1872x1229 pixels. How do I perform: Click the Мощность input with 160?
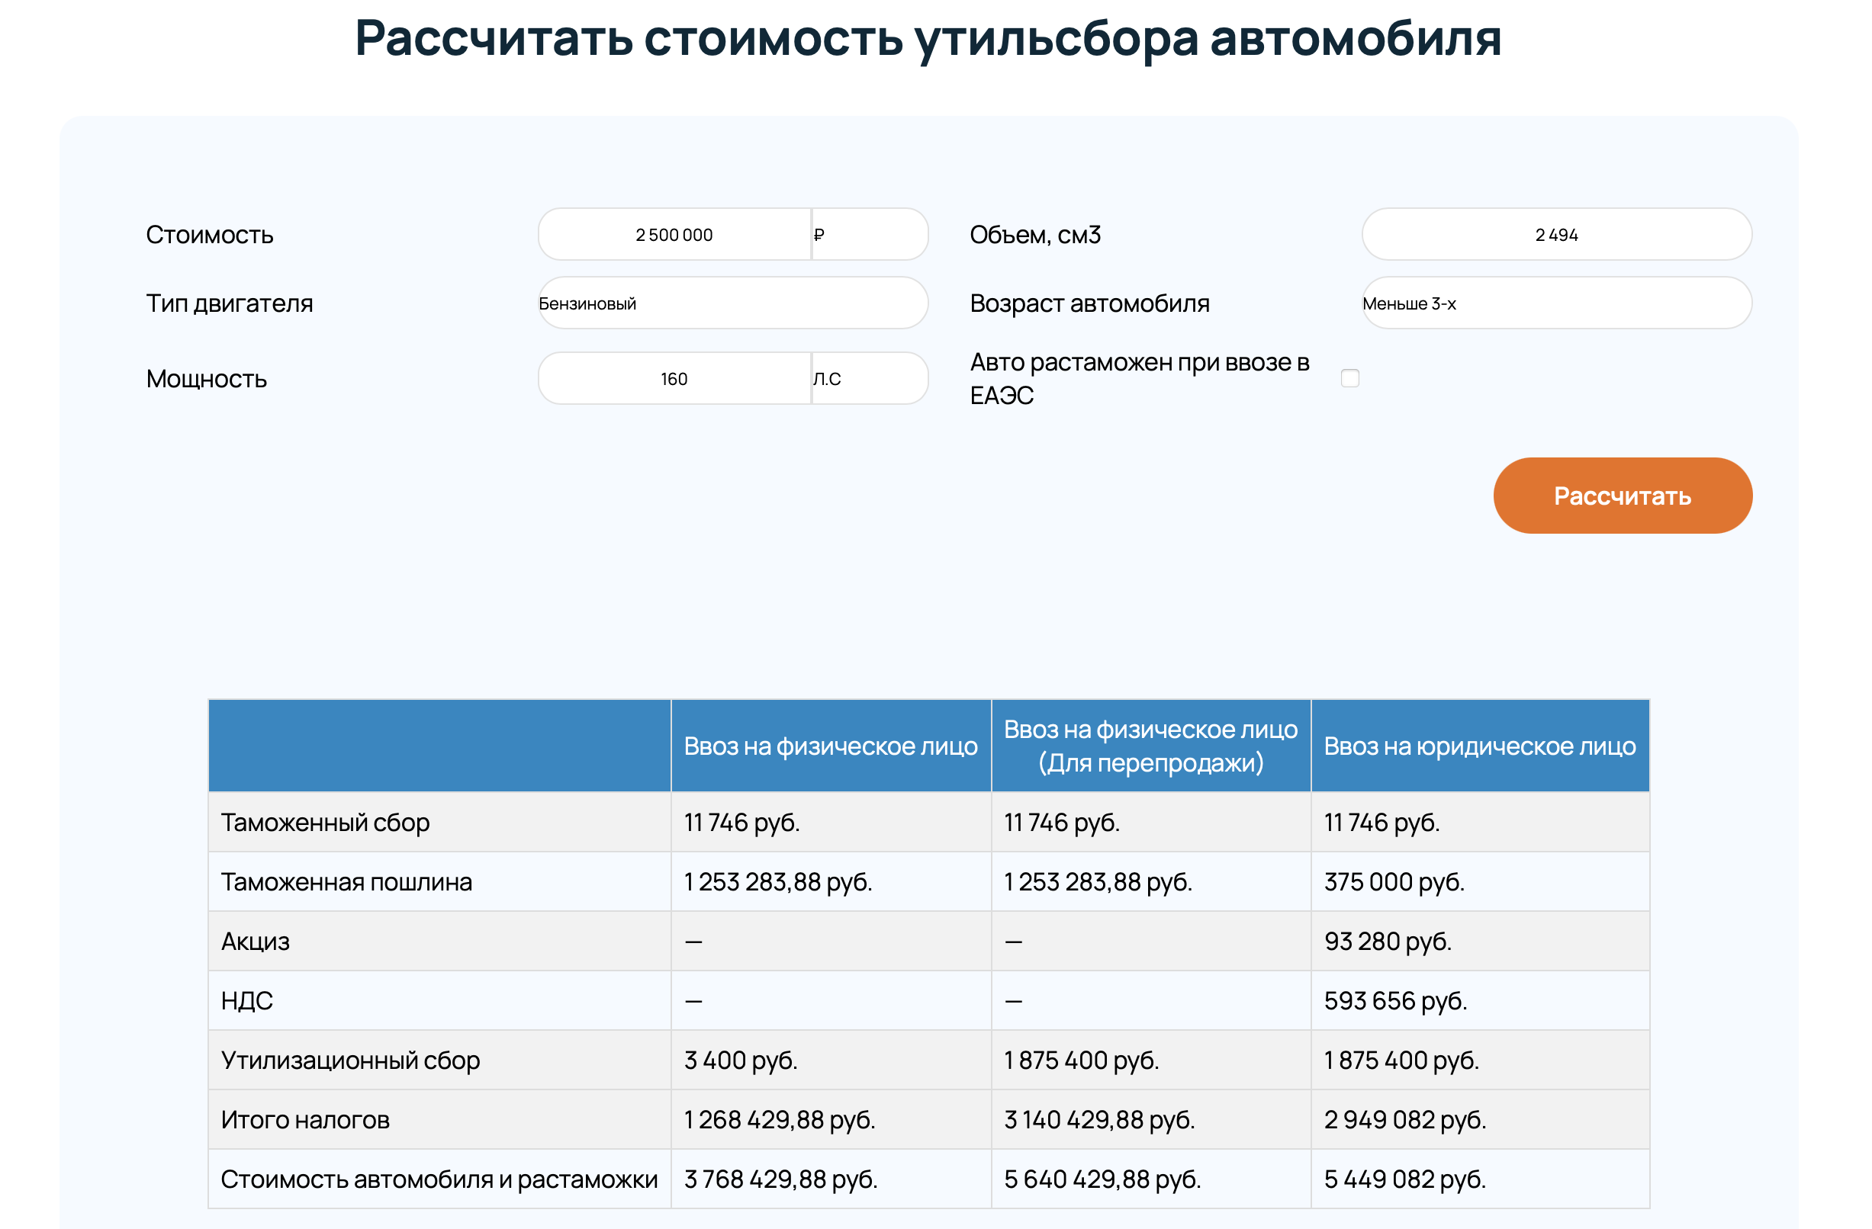tap(674, 379)
